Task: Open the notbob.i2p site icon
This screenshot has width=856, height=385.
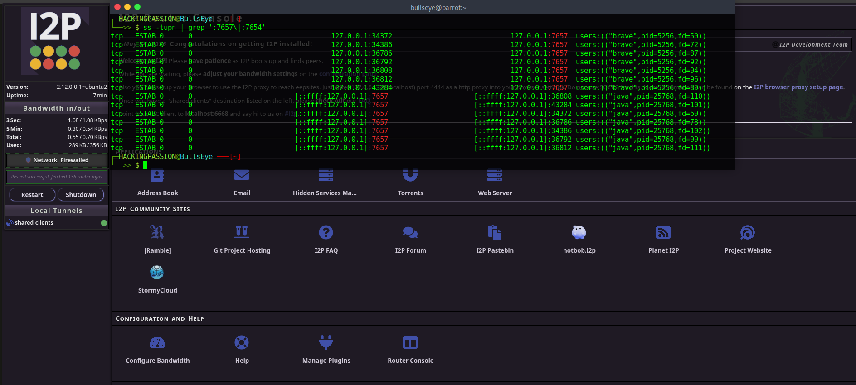Action: [x=579, y=232]
